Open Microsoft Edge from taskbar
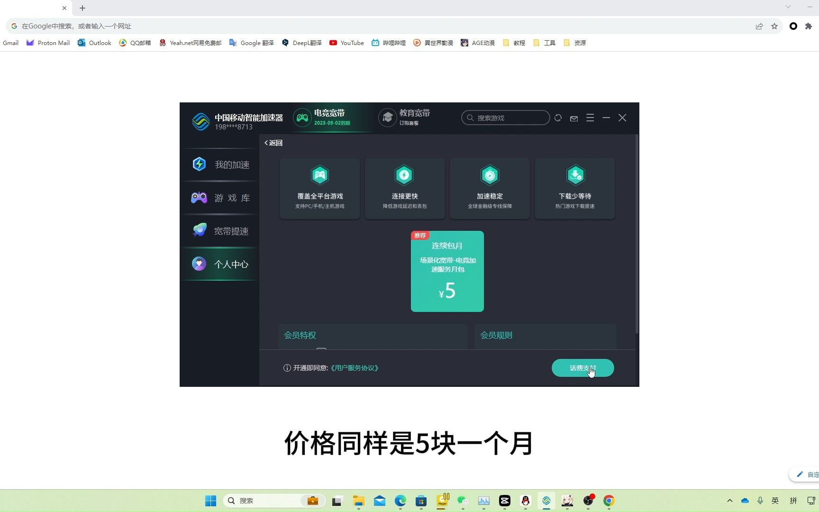The image size is (819, 512). tap(400, 501)
